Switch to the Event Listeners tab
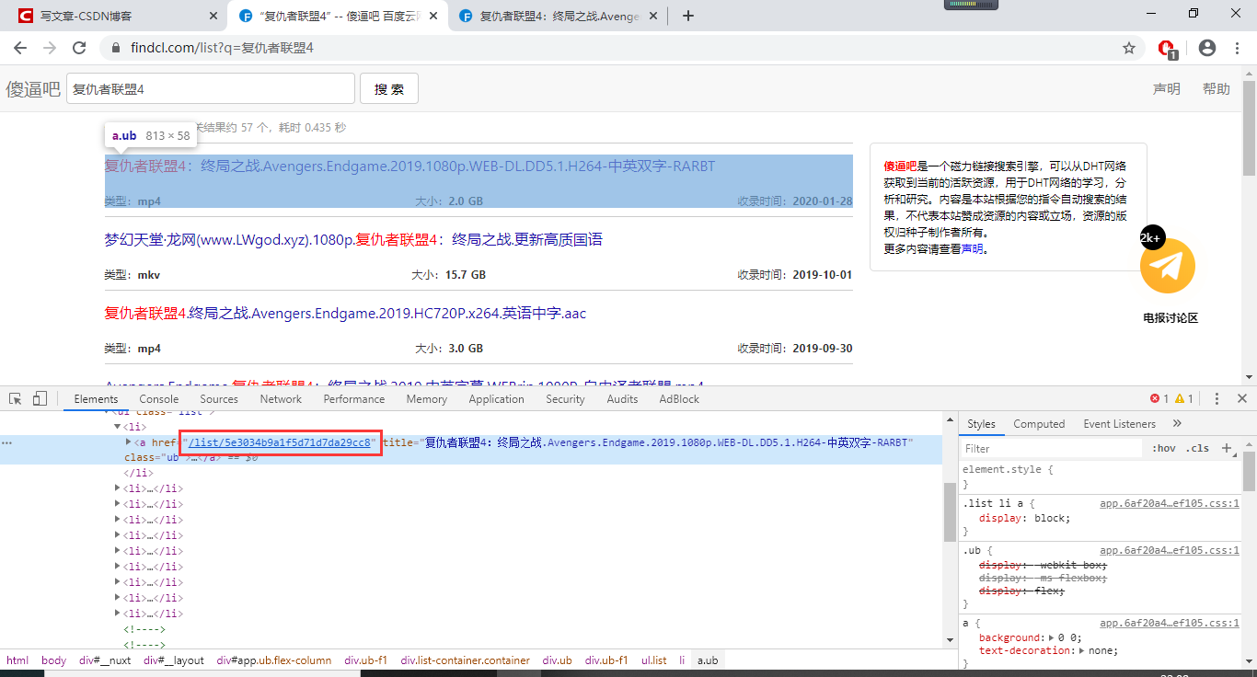 tap(1118, 424)
